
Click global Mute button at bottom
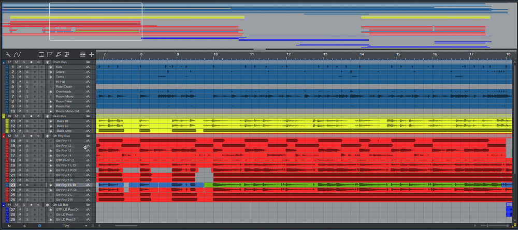pyautogui.click(x=9, y=226)
